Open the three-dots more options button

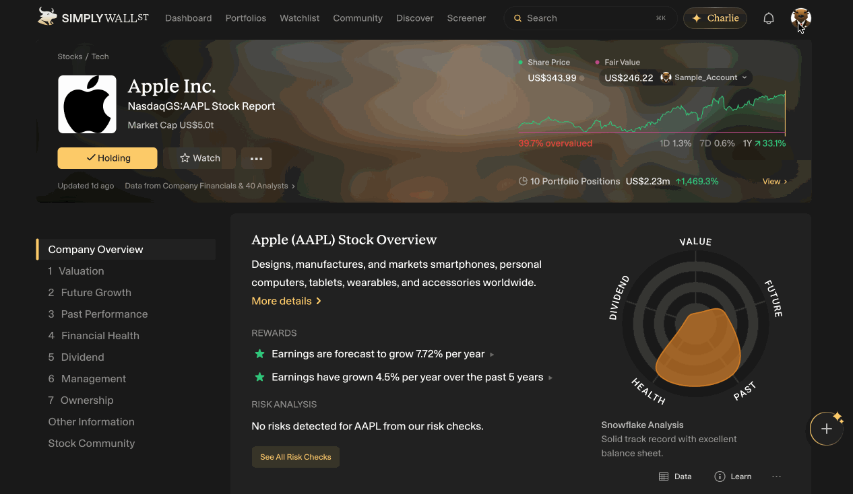256,158
